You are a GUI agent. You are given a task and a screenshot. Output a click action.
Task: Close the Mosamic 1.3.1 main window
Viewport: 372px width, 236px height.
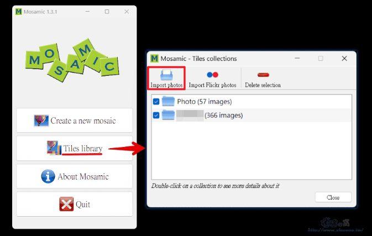tap(127, 12)
